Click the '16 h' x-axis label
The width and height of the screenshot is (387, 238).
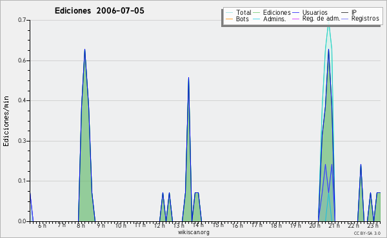(x=237, y=226)
